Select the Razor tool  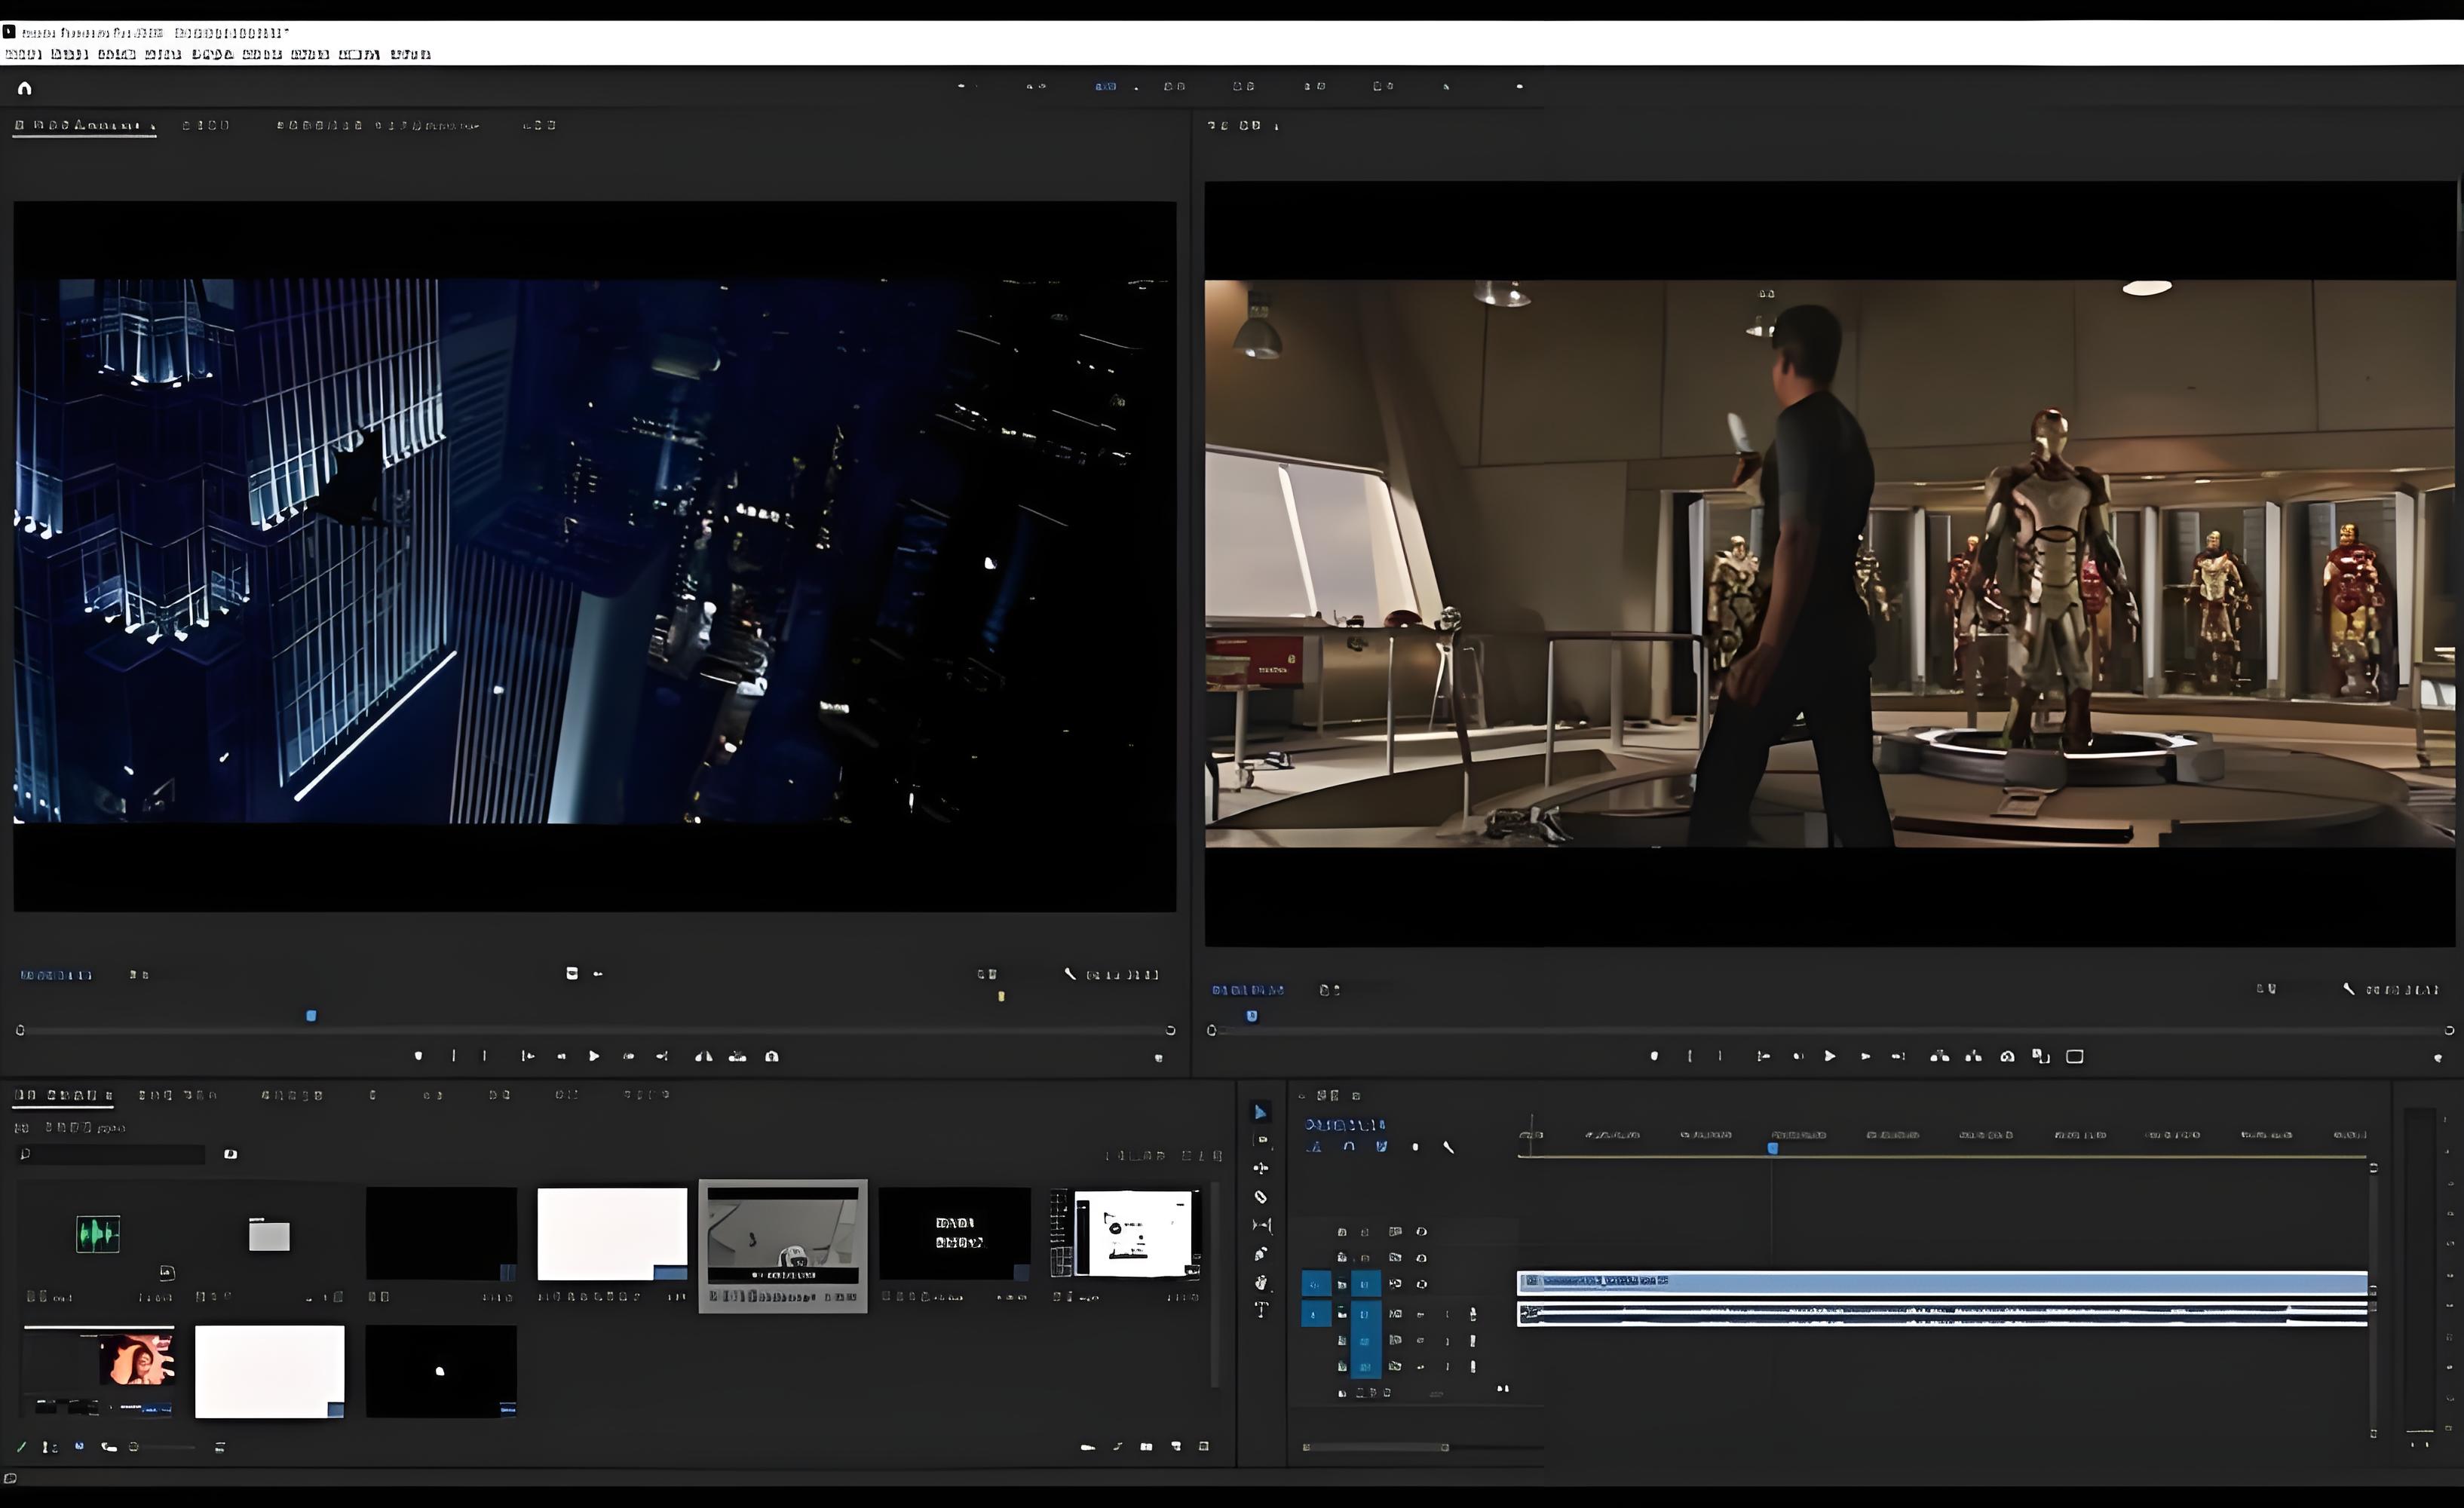pyautogui.click(x=1260, y=1197)
